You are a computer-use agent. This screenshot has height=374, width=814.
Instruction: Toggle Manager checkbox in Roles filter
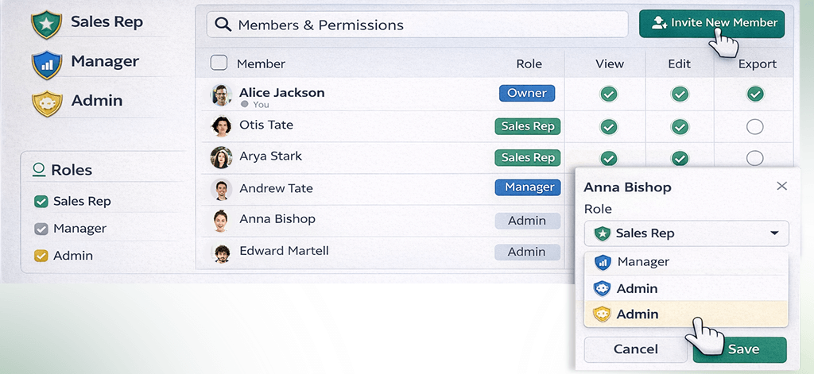41,229
